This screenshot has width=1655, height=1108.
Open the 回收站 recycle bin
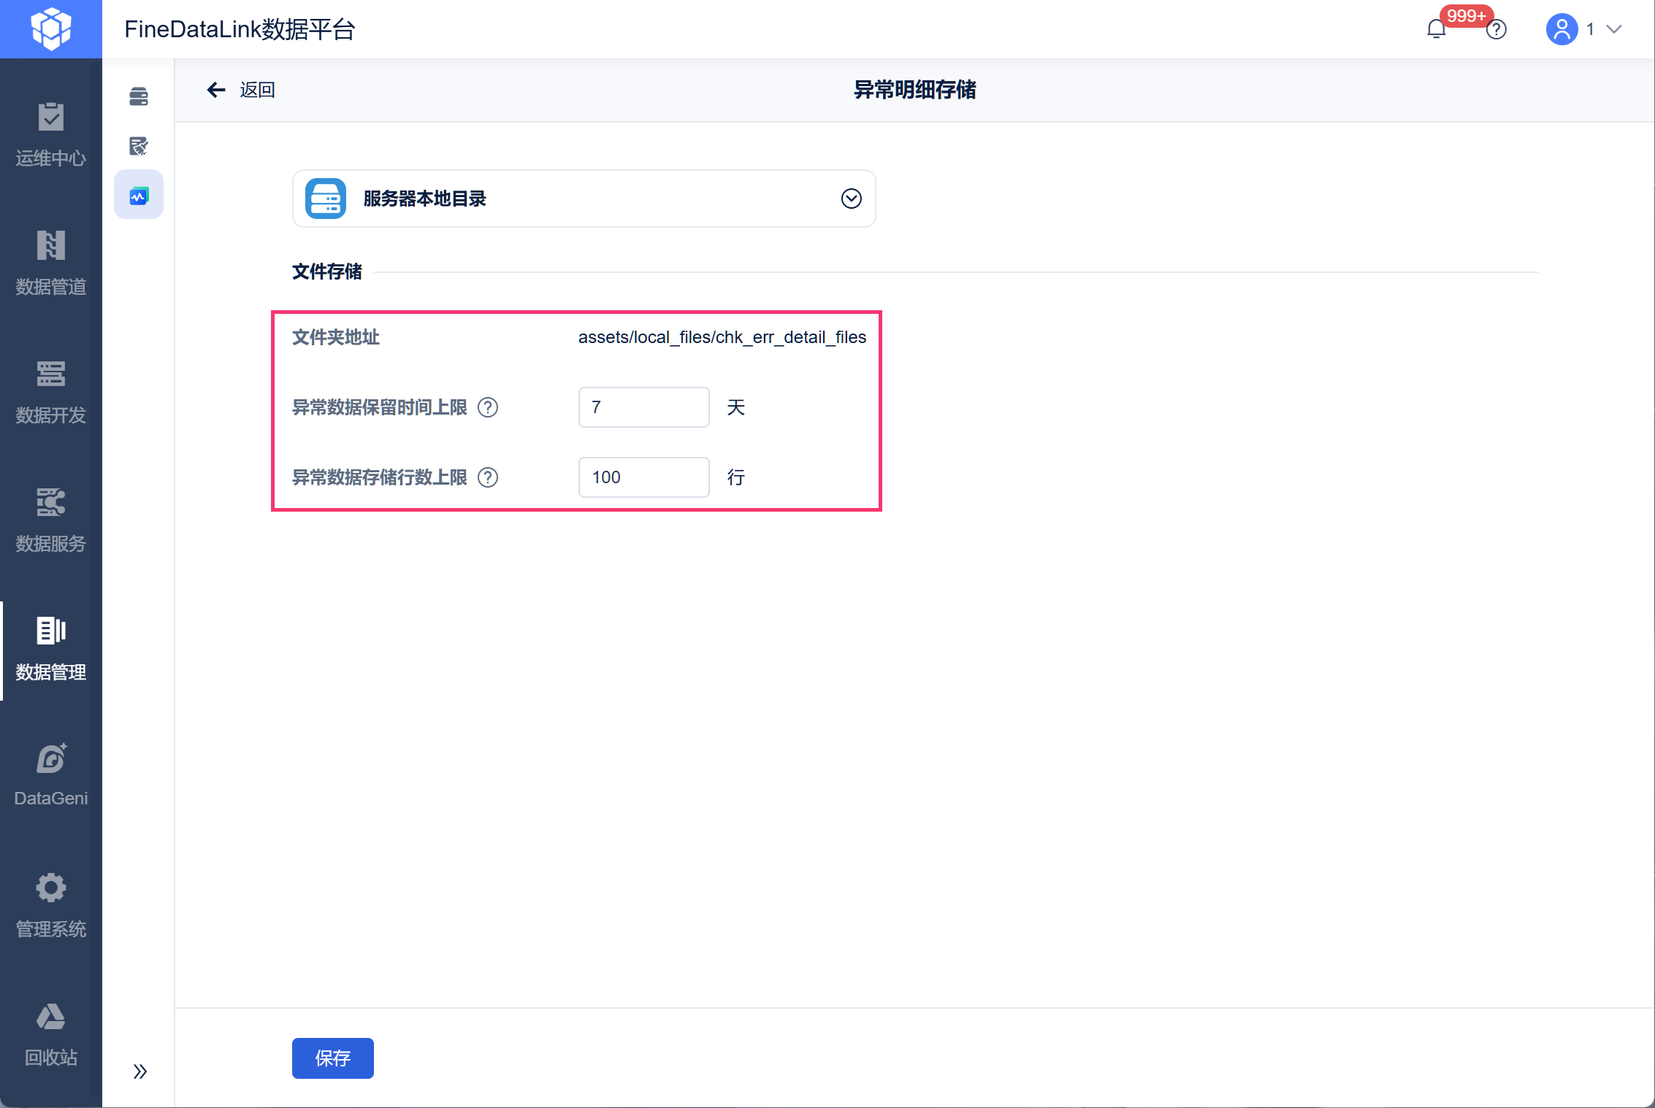click(x=51, y=1034)
